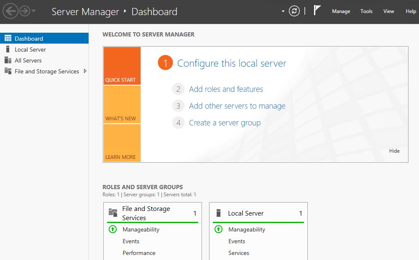Hide the welcome panel
This screenshot has height=260, width=419.
394,151
